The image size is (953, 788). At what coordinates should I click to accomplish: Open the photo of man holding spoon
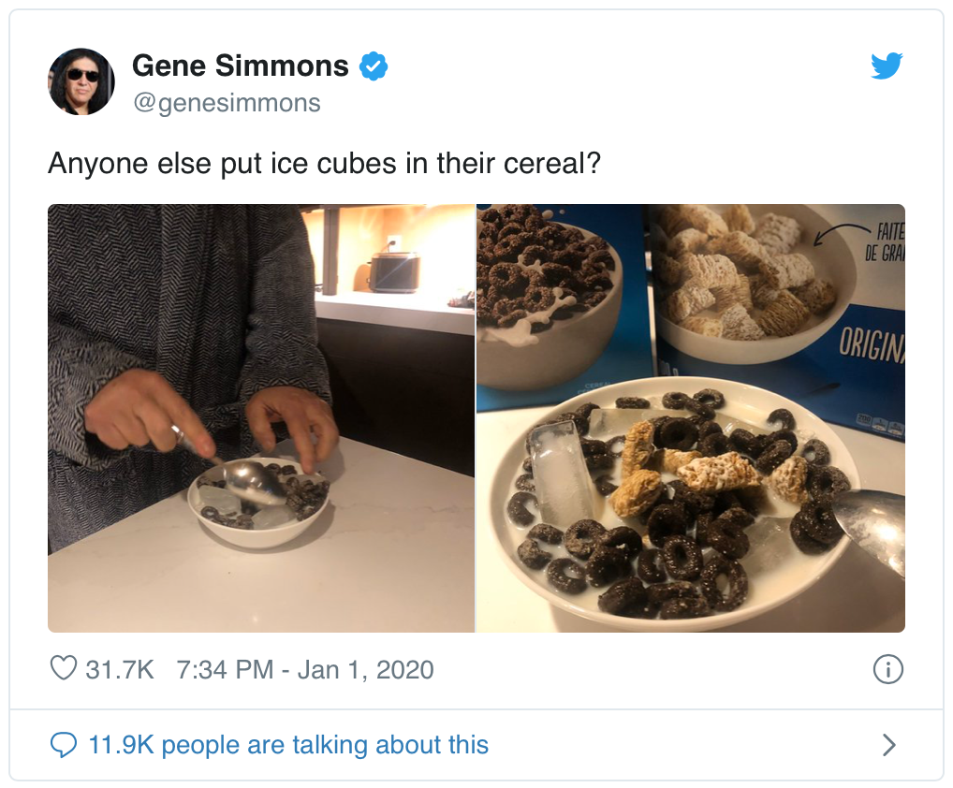[x=261, y=418]
